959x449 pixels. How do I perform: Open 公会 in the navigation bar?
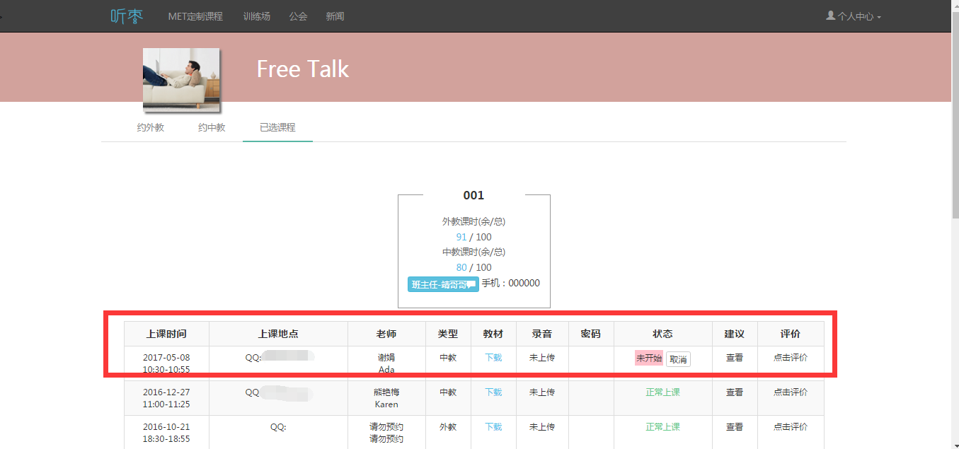(x=298, y=16)
